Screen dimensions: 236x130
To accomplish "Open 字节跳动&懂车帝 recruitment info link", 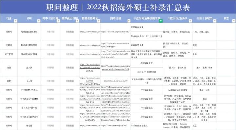I will [90, 108].
